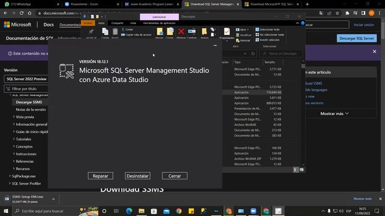Click the Buscar en Descargas search box

[281, 53]
